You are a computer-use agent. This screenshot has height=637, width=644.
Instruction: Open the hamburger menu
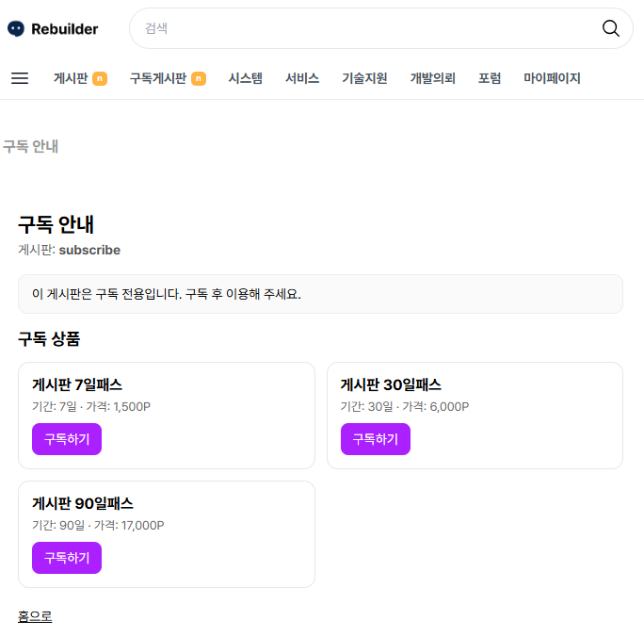pyautogui.click(x=20, y=78)
